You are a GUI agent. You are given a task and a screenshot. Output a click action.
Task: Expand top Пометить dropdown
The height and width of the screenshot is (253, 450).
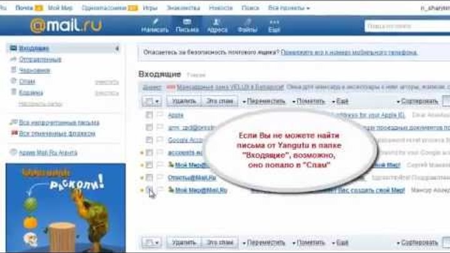pyautogui.click(x=309, y=101)
